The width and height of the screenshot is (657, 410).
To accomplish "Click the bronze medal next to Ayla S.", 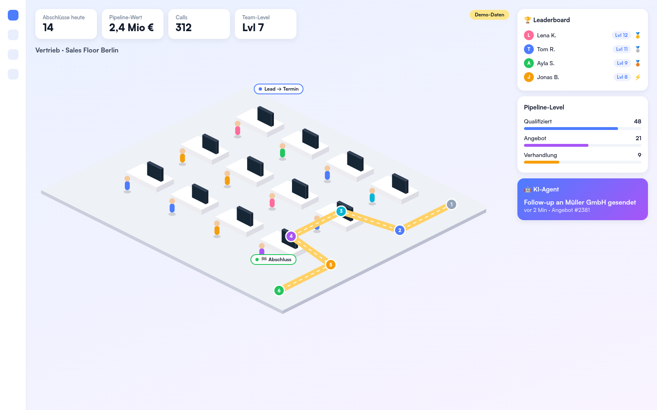I will pos(638,63).
